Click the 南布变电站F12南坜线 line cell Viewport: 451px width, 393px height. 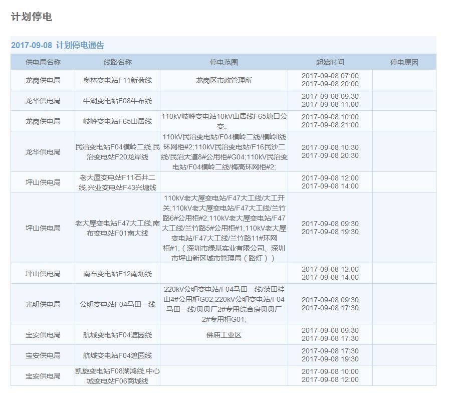pyautogui.click(x=118, y=274)
